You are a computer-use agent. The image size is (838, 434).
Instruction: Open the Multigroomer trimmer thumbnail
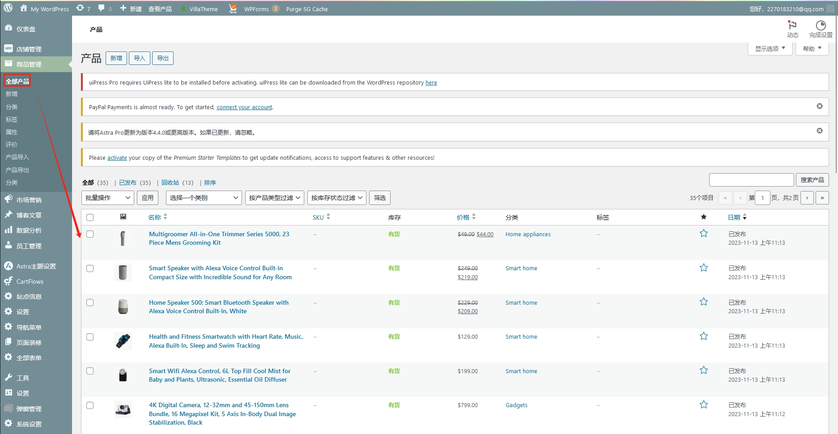click(123, 238)
